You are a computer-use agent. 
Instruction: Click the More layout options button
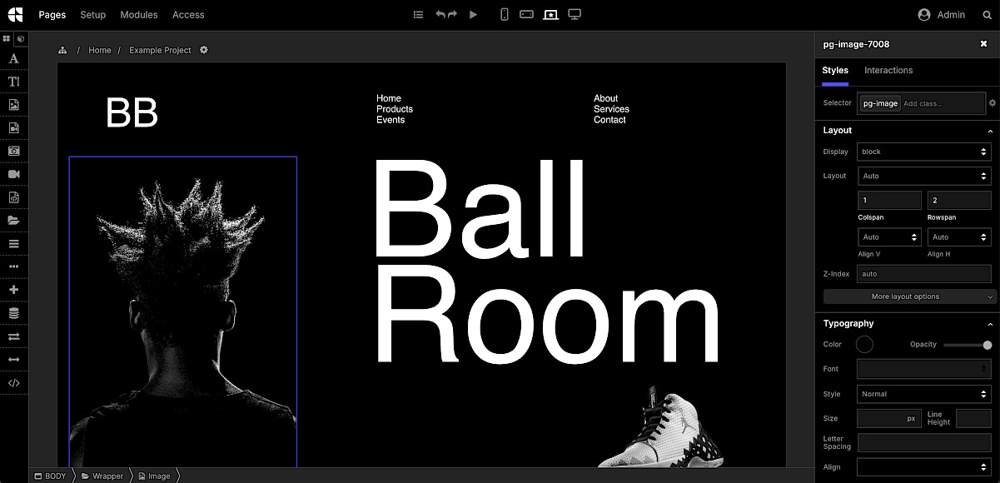click(907, 296)
